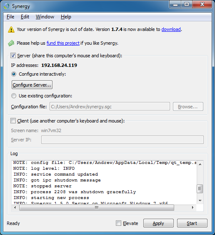Uncheck the Server share mouse checkbox
Screen dimensions: 215x235
(13, 56)
